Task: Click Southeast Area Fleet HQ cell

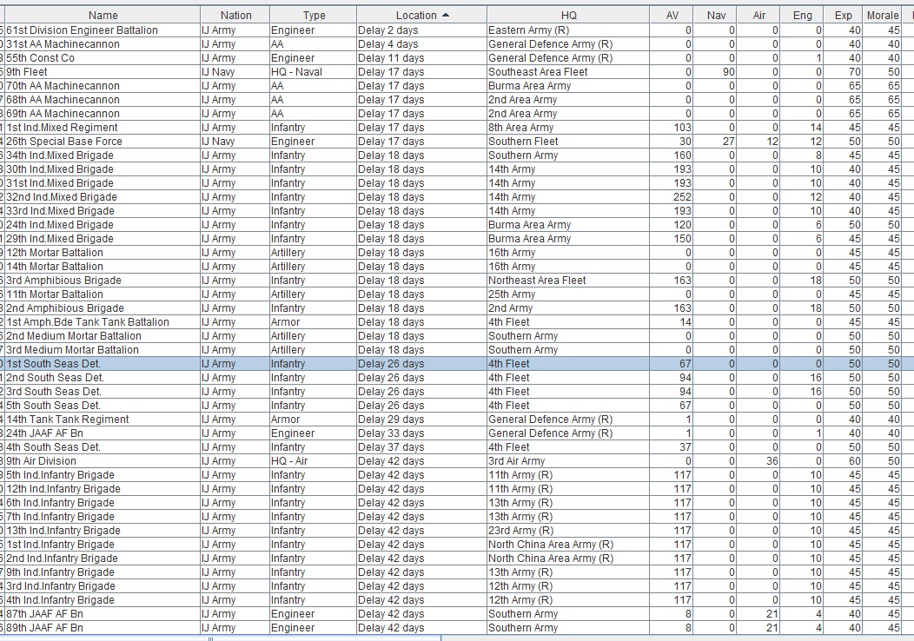Action: coord(568,72)
